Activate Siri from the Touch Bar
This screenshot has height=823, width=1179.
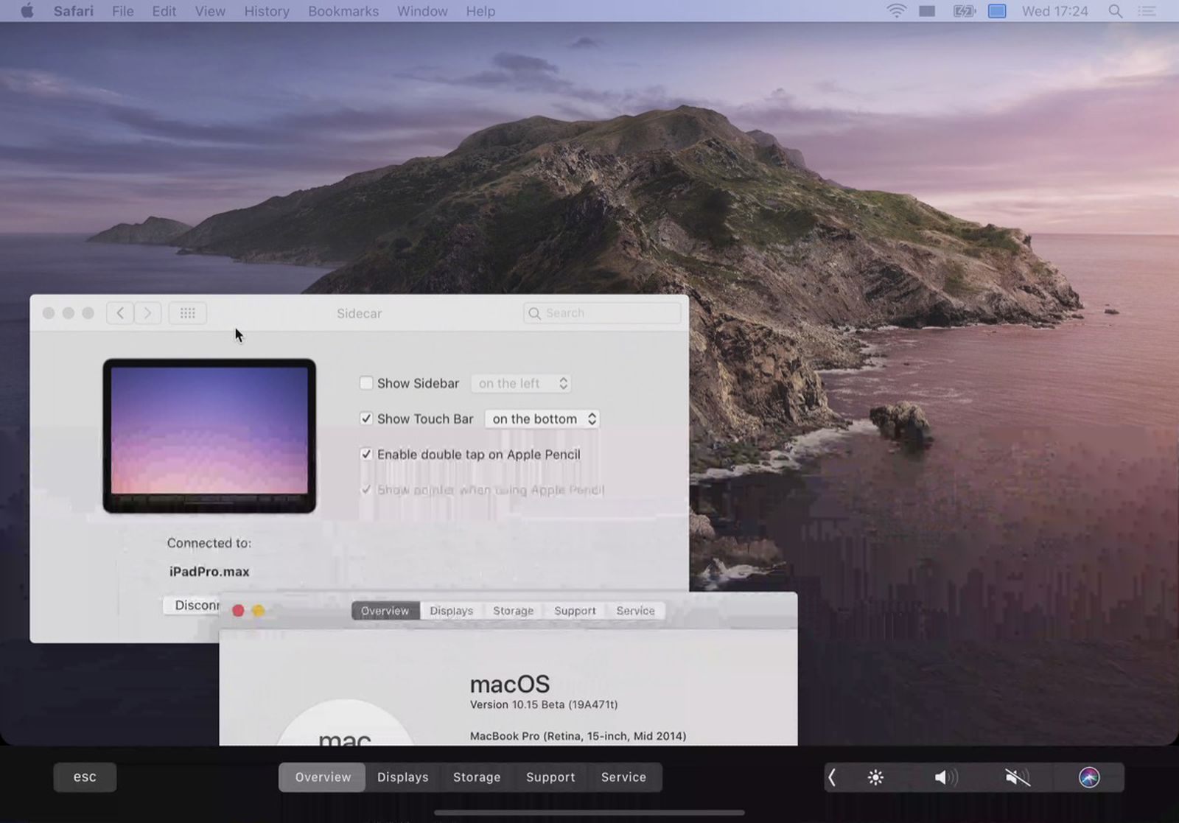[x=1089, y=777]
